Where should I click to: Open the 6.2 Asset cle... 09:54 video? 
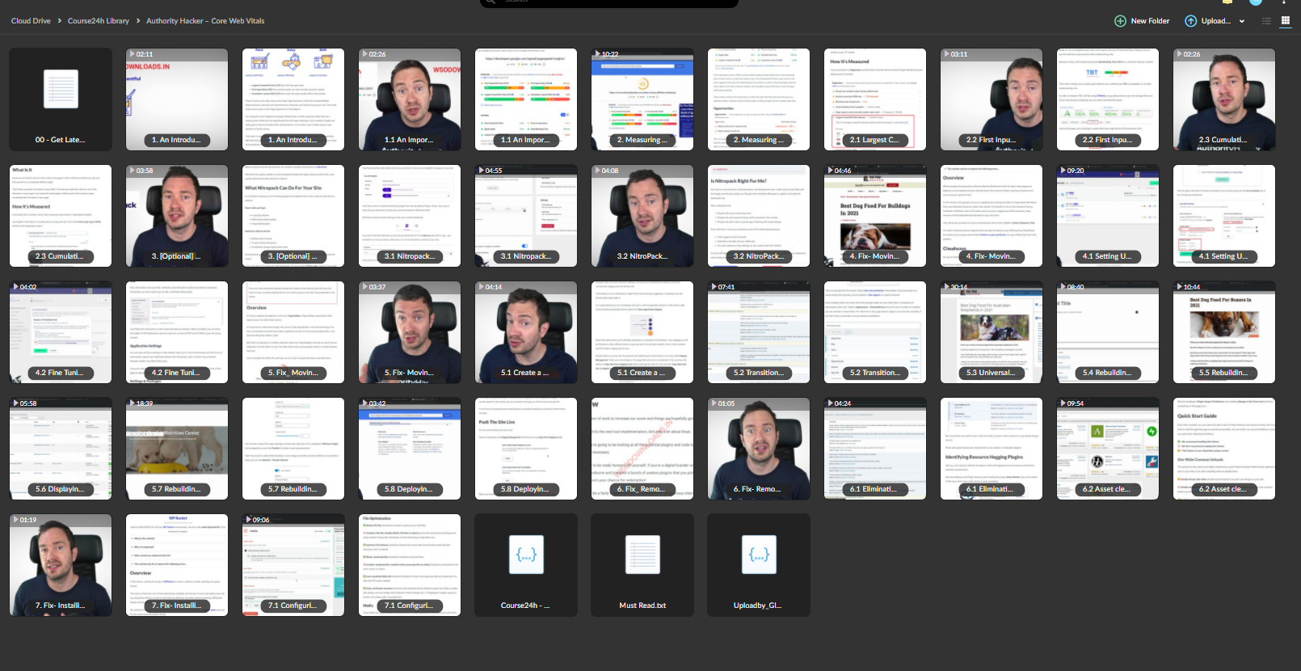[x=1108, y=449]
